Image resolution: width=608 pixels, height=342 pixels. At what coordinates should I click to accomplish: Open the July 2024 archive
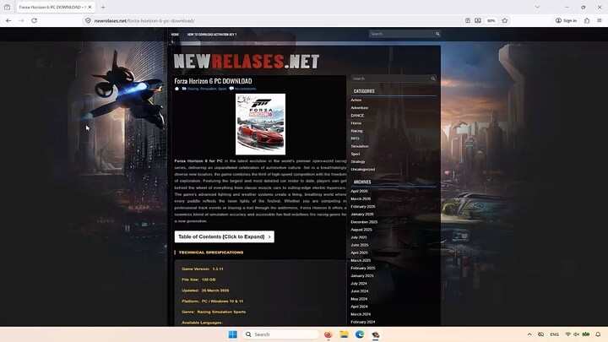359,284
